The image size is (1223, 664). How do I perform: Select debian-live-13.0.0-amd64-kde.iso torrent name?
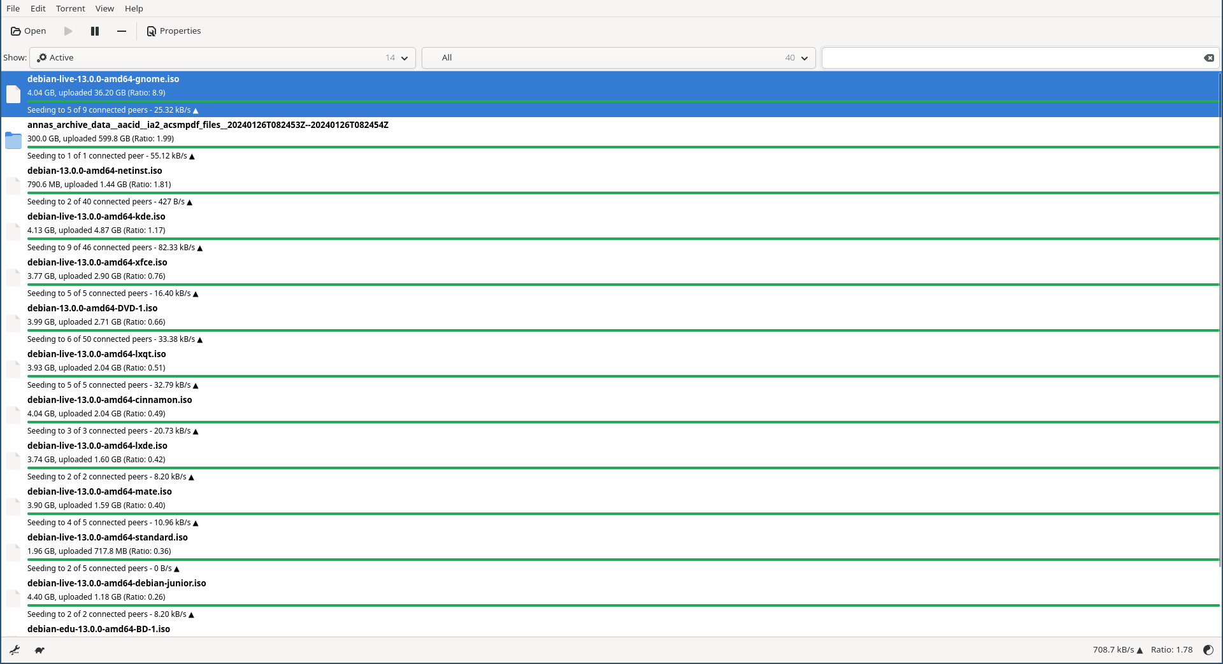point(96,216)
